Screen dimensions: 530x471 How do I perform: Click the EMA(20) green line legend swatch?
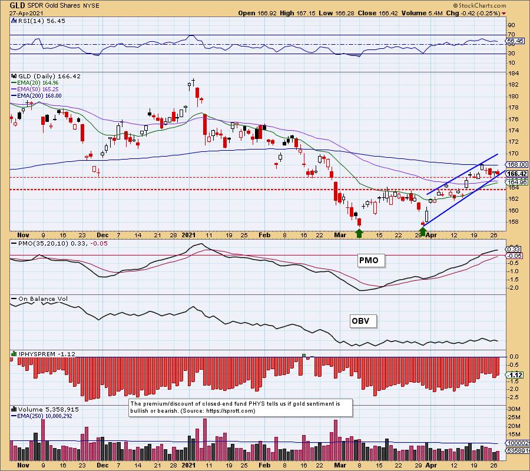pos(14,83)
